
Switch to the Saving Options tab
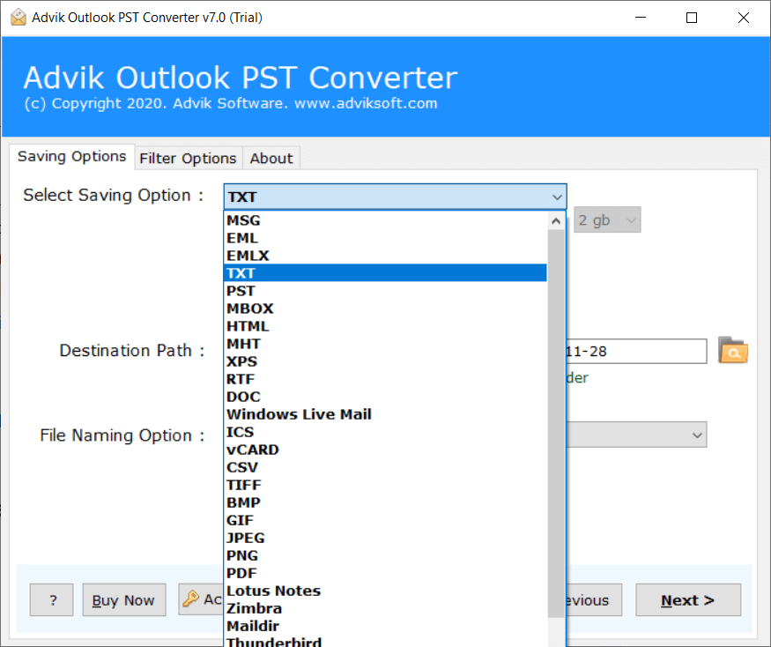pyautogui.click(x=71, y=156)
